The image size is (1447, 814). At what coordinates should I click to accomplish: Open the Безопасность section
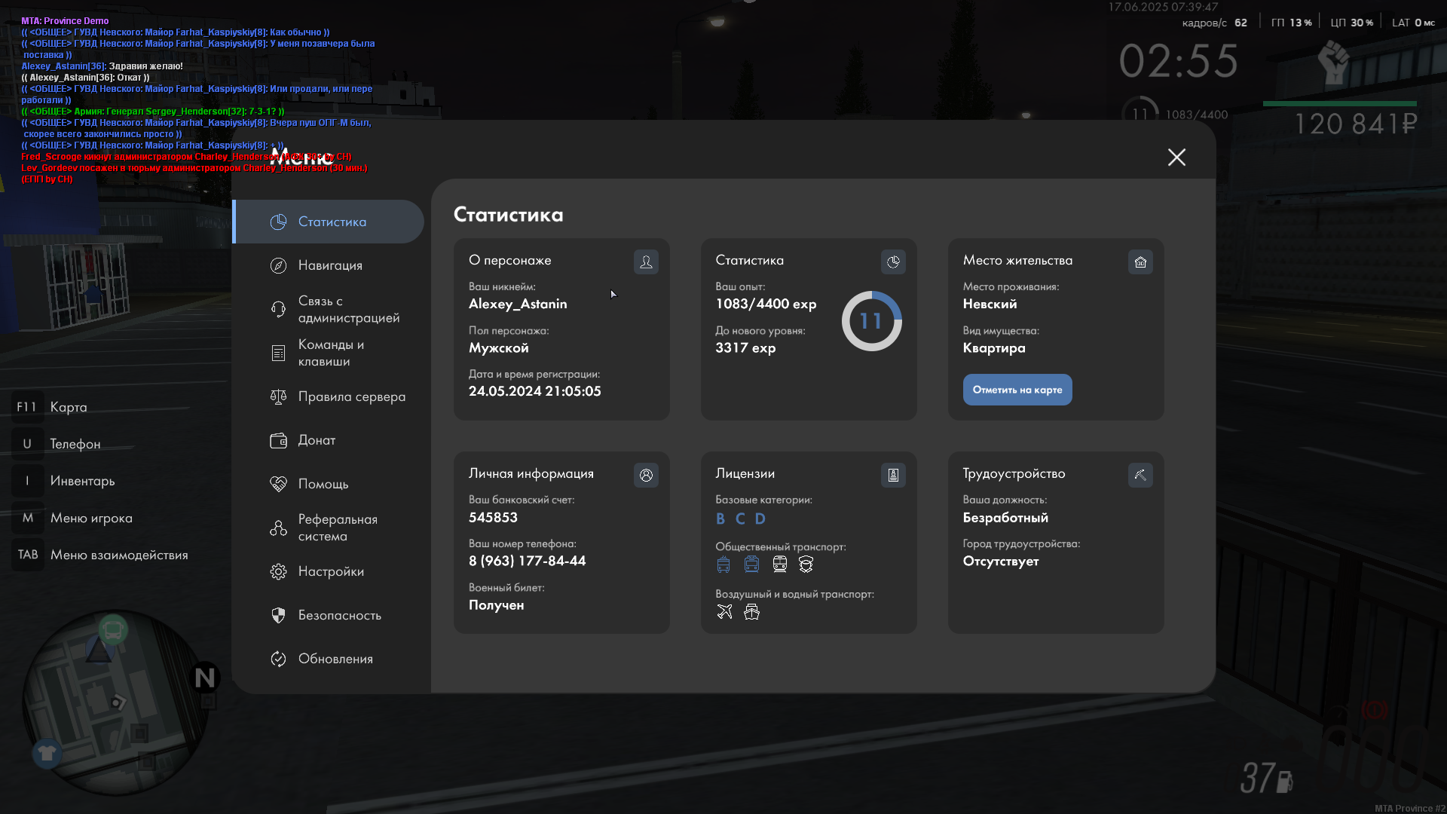339,615
